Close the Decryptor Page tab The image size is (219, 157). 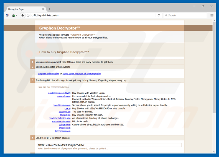coord(43,9)
